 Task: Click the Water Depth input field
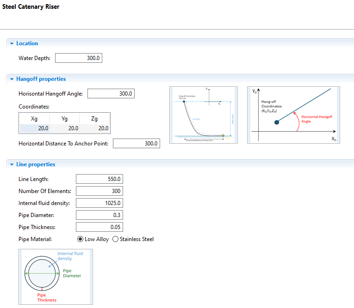pyautogui.click(x=78, y=58)
